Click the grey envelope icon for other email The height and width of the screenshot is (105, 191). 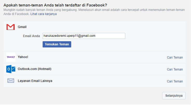(11, 81)
